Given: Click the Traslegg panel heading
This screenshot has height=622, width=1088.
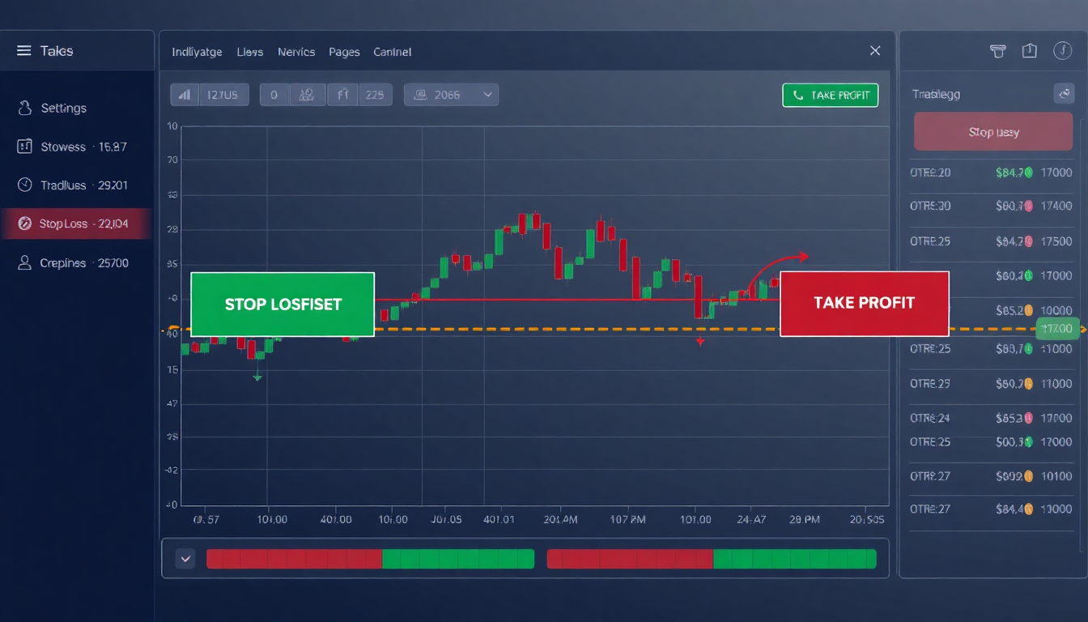Looking at the screenshot, I should (x=936, y=94).
